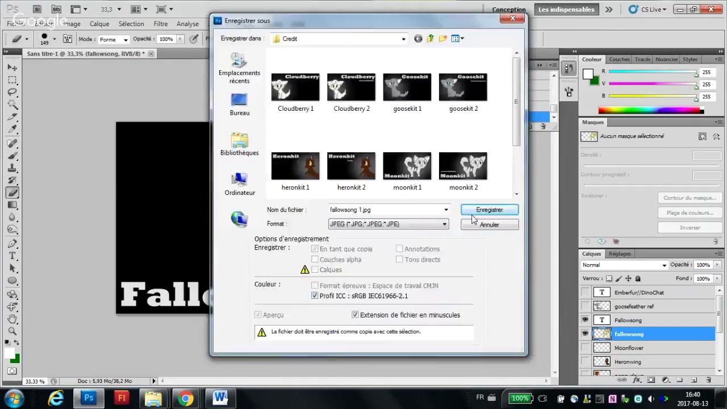Open the layer blend mode Normal dropdown
The image size is (727, 409).
[624, 265]
